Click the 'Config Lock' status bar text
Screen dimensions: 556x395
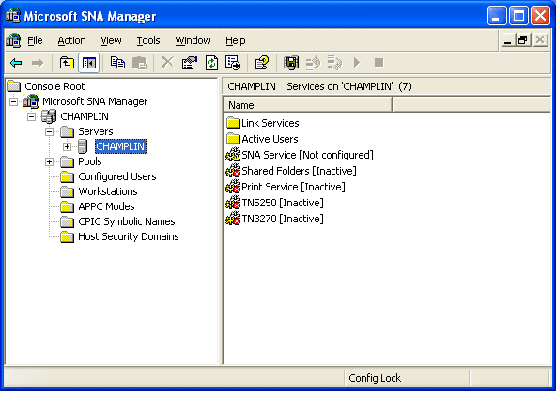pos(375,378)
